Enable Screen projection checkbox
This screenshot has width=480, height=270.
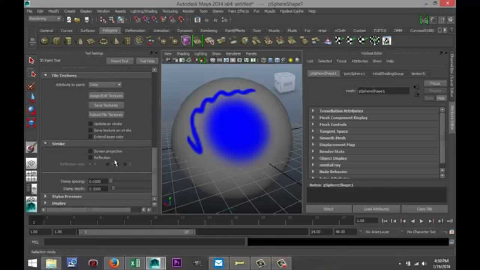click(90, 151)
